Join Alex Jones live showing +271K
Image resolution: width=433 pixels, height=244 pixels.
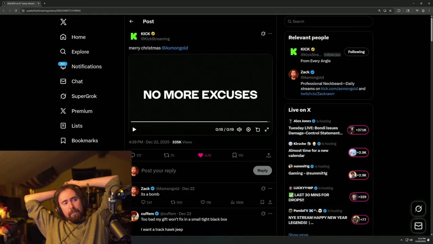pos(358,130)
